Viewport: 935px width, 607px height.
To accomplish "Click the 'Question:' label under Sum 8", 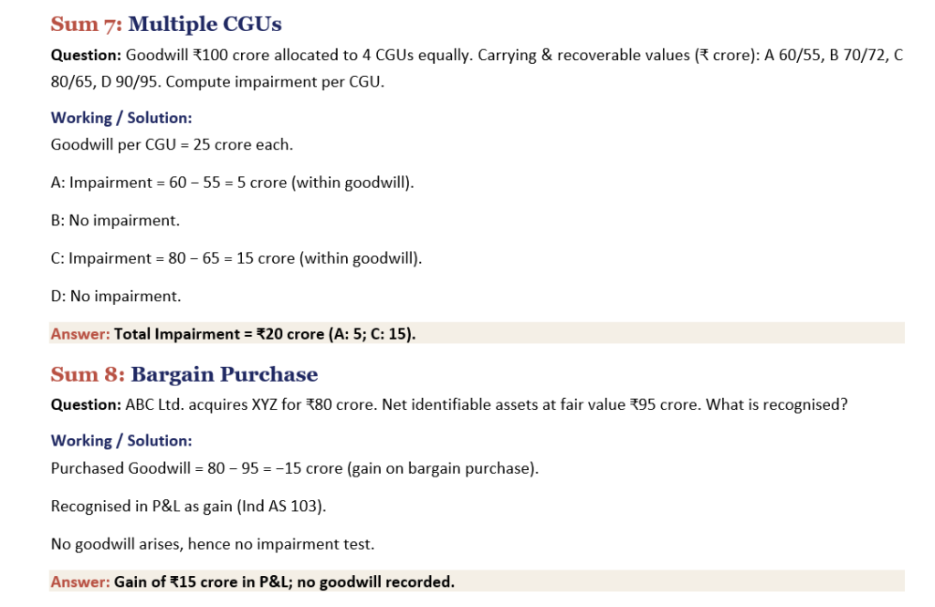I will [x=86, y=405].
